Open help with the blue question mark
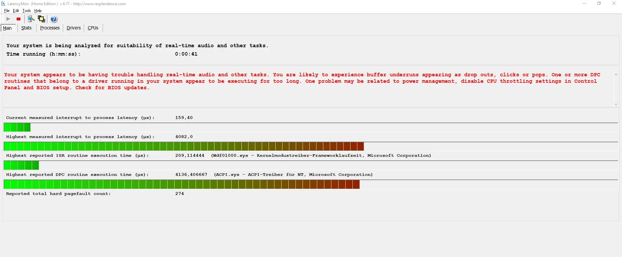The height and width of the screenshot is (257, 622). (54, 19)
